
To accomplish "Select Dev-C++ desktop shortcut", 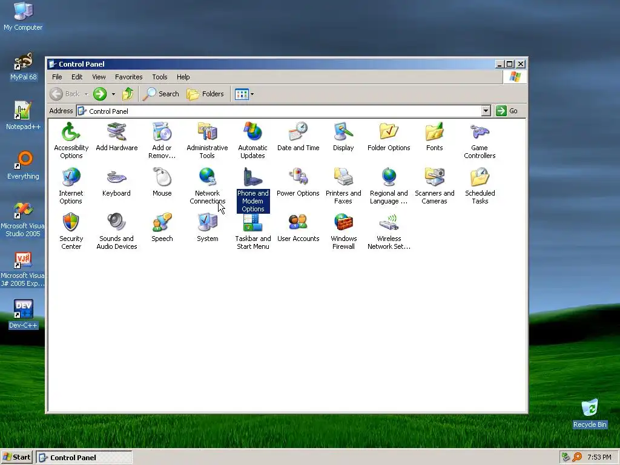I will (24, 314).
